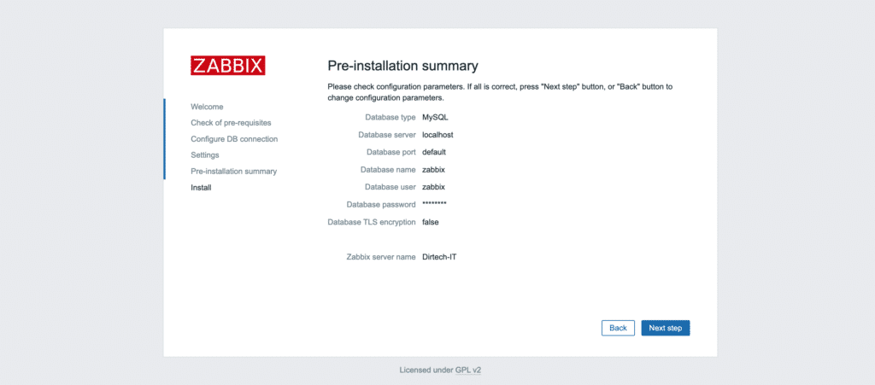Click the localhost database server value

(x=438, y=135)
